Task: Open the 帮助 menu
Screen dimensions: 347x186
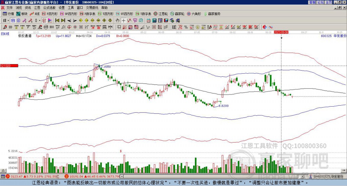Action: (x=104, y=8)
